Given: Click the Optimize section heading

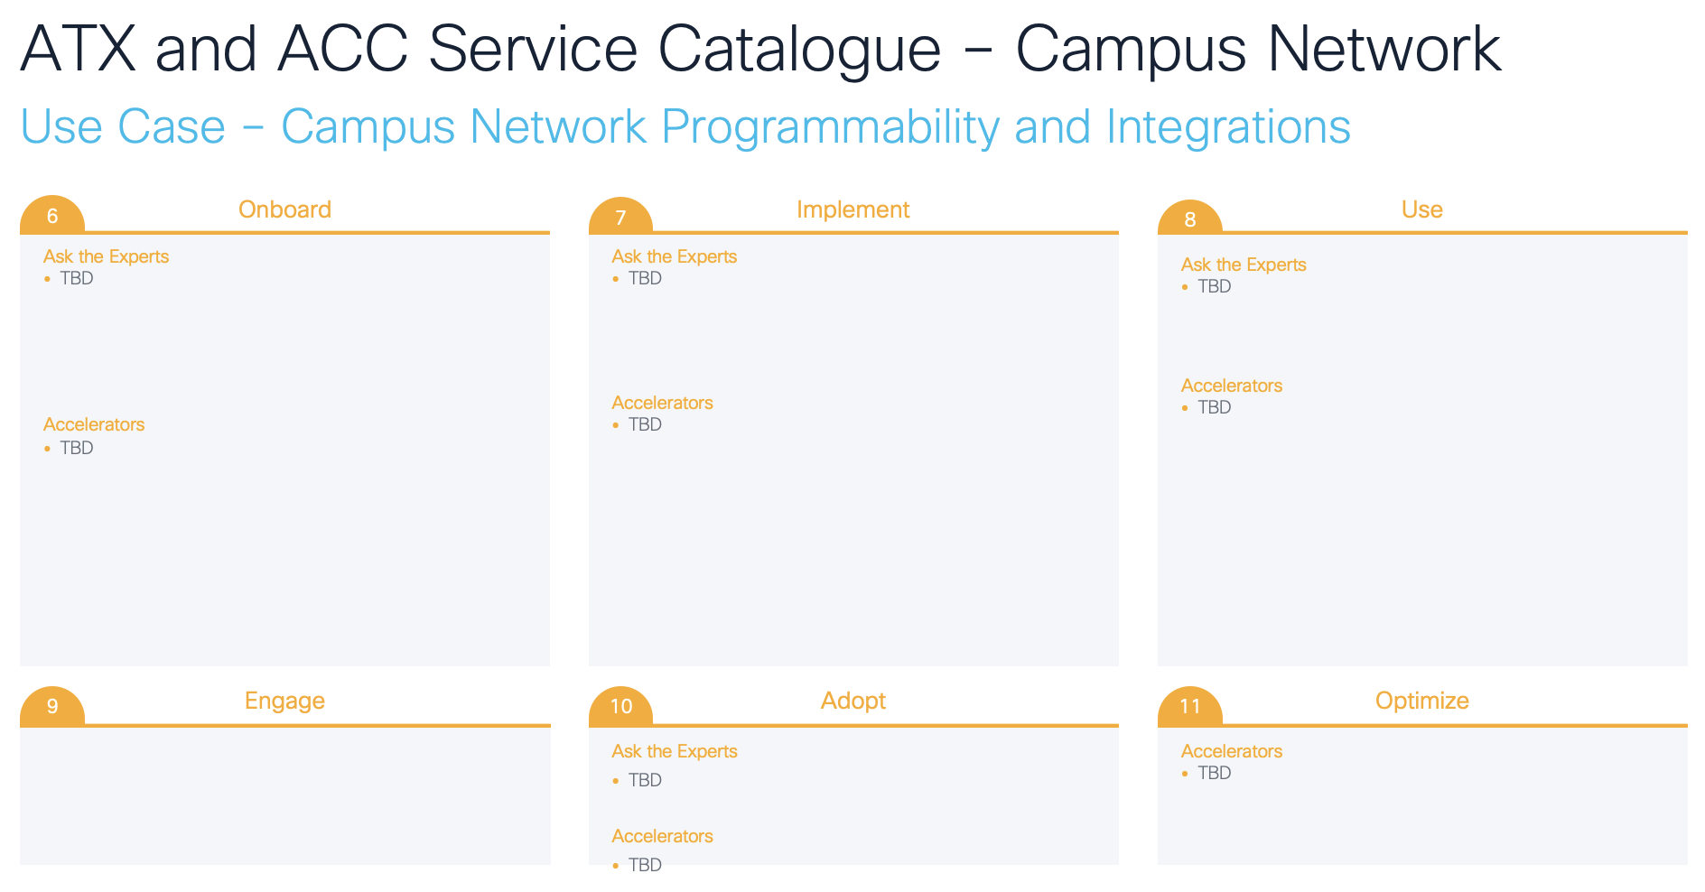Looking at the screenshot, I should [1421, 701].
